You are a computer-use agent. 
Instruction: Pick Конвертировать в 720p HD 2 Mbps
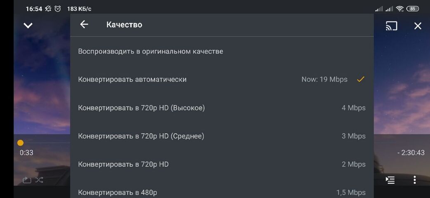(x=222, y=164)
